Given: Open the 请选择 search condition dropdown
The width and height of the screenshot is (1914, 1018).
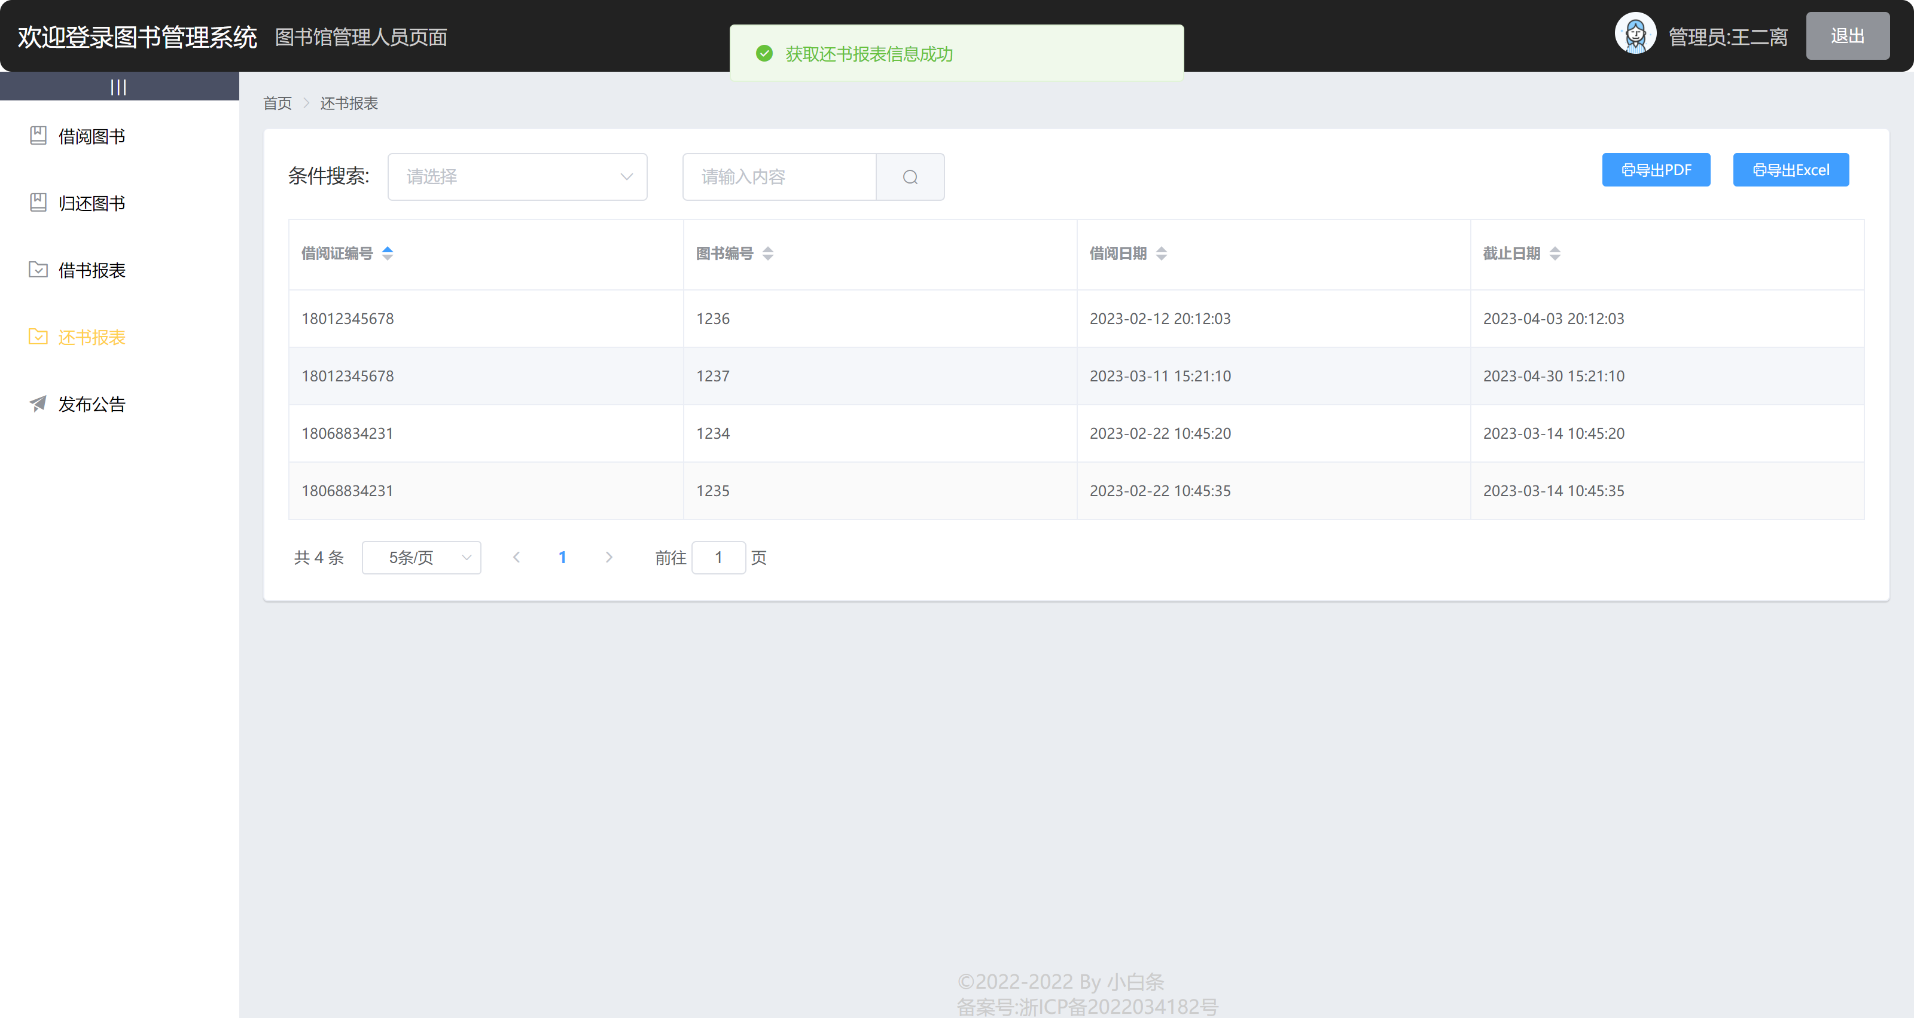Looking at the screenshot, I should tap(517, 177).
